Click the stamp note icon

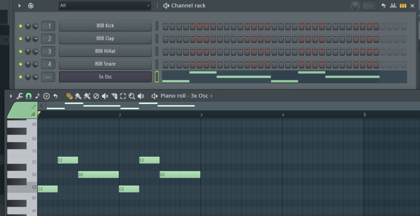(x=37, y=96)
